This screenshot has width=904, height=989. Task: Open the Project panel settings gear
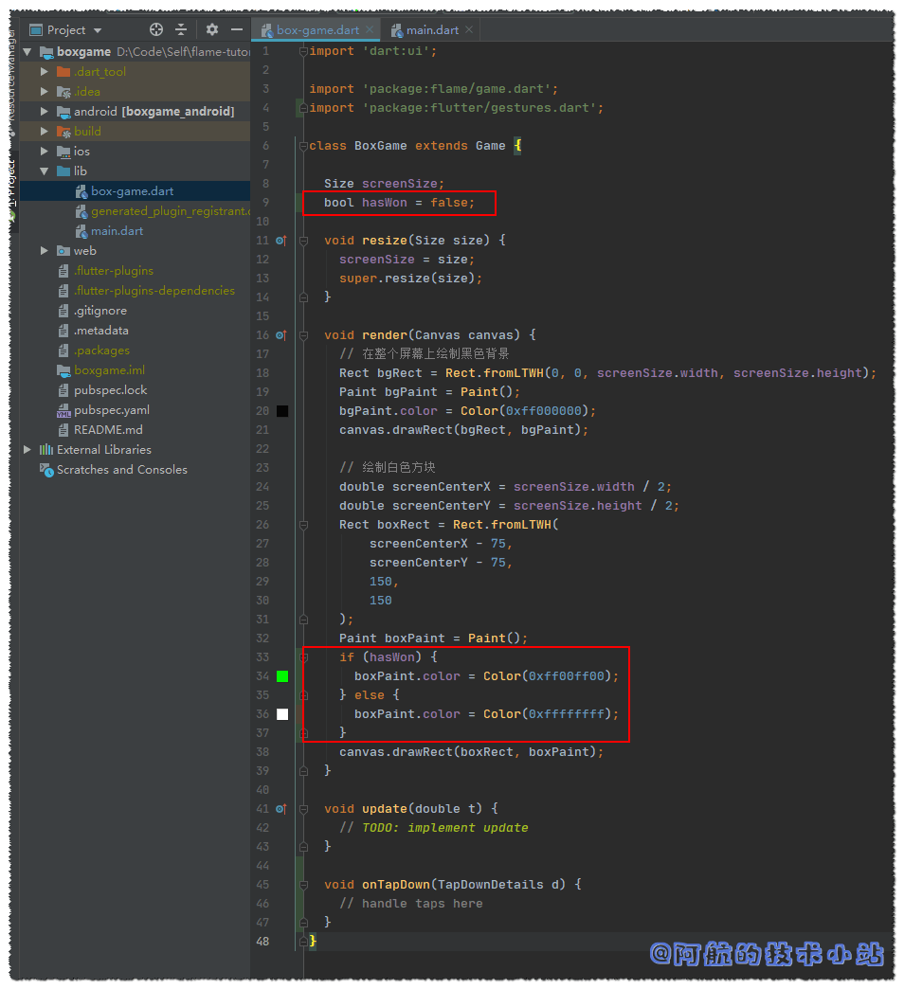[x=212, y=30]
